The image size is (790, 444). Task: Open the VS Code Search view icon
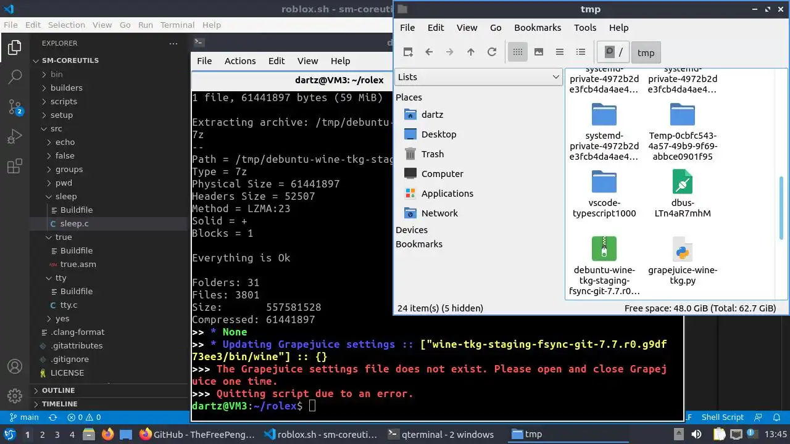click(x=15, y=77)
